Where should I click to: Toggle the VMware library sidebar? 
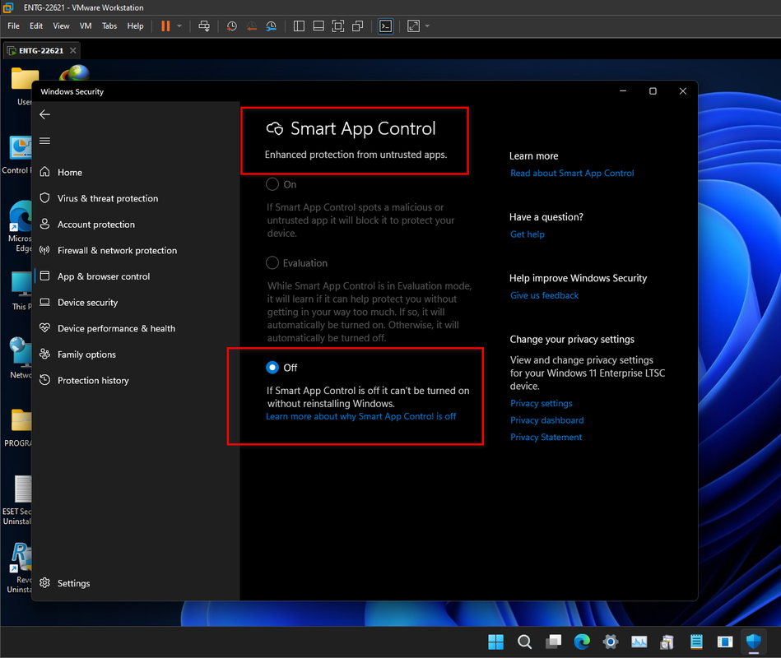[299, 25]
